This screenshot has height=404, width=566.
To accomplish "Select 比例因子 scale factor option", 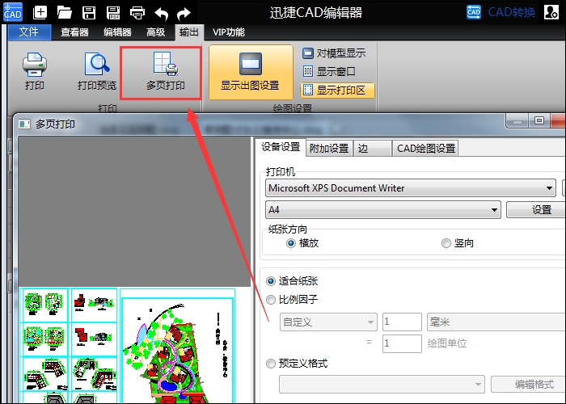I will pyautogui.click(x=292, y=300).
